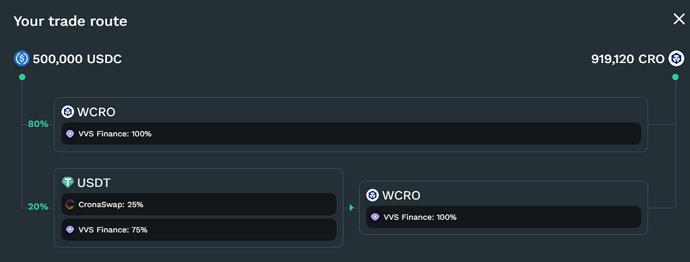Click the WCRO icon in the second hop box
The image size is (690, 262).
(x=373, y=195)
